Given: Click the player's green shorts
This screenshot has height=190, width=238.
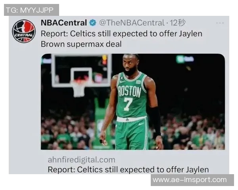Looking at the screenshot, I should (x=132, y=134).
